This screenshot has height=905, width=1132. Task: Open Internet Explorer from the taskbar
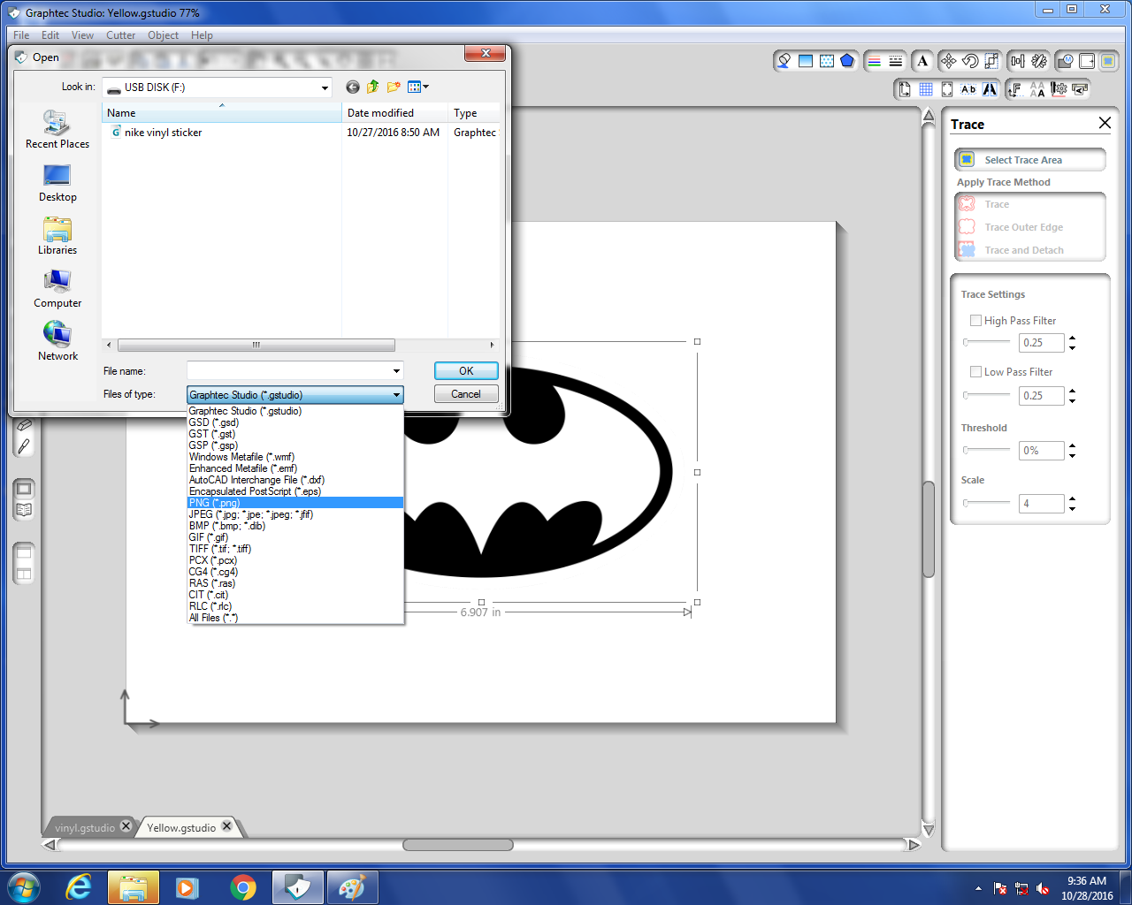[79, 887]
